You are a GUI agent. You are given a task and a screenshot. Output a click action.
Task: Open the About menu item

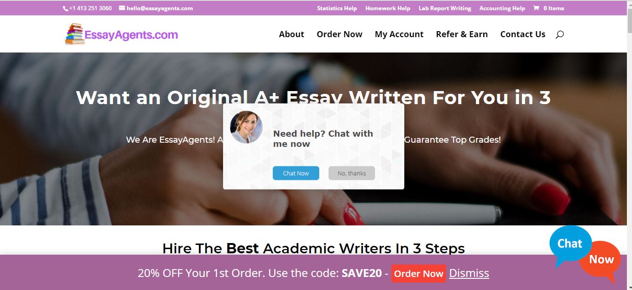291,34
